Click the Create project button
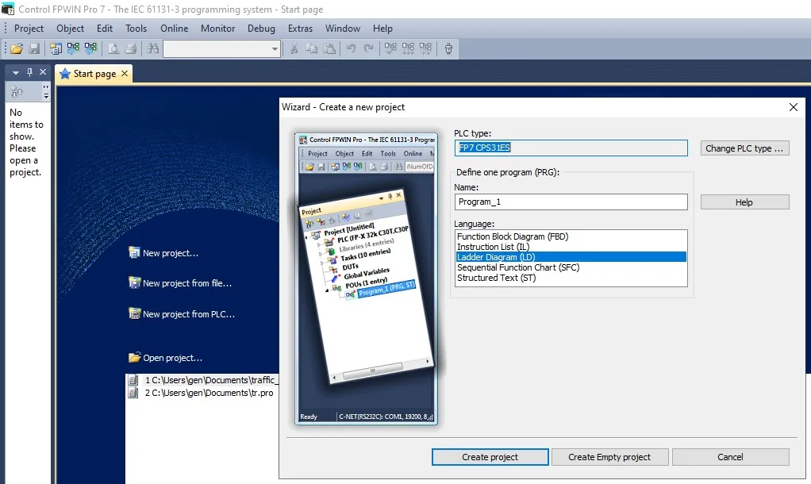811x484 pixels. (490, 457)
